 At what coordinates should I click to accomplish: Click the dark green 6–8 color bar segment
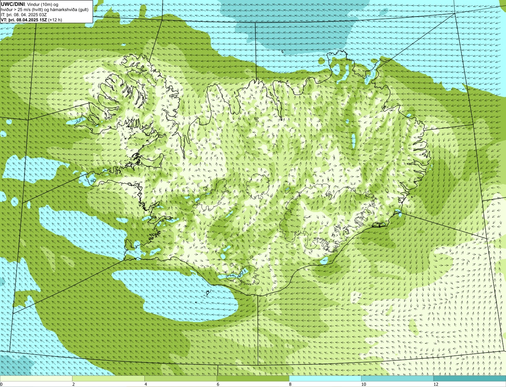(x=253, y=379)
